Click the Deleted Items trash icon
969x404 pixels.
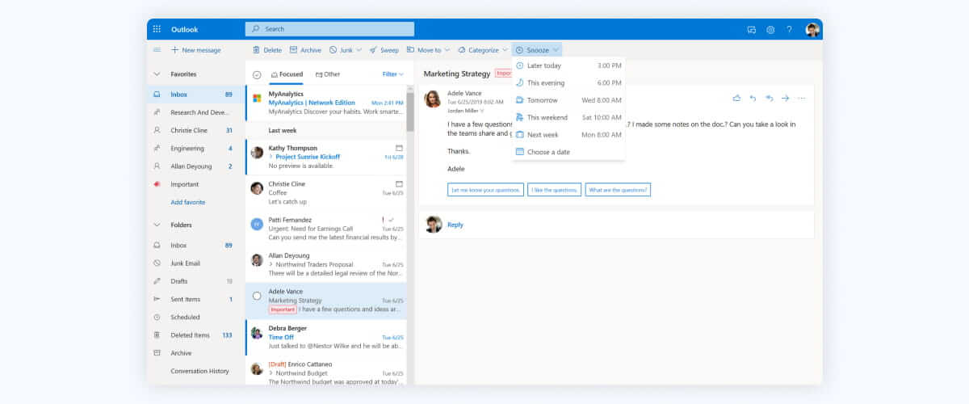pos(157,335)
